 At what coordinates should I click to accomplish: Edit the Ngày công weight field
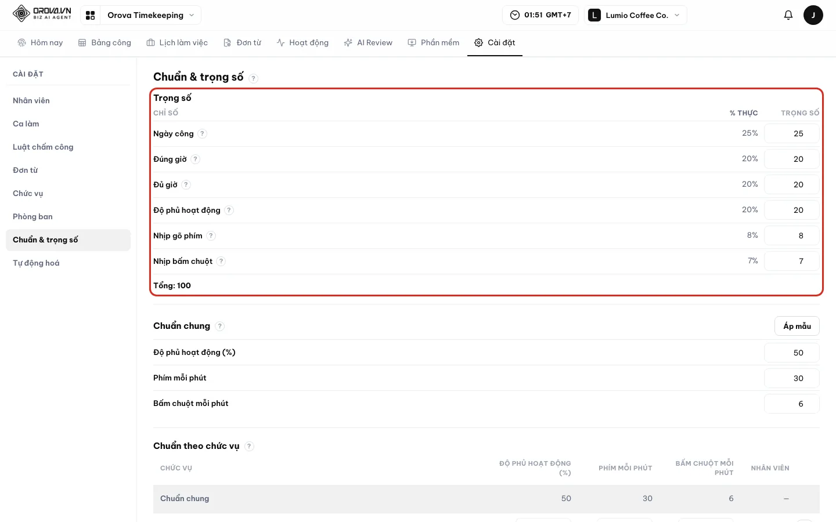792,133
